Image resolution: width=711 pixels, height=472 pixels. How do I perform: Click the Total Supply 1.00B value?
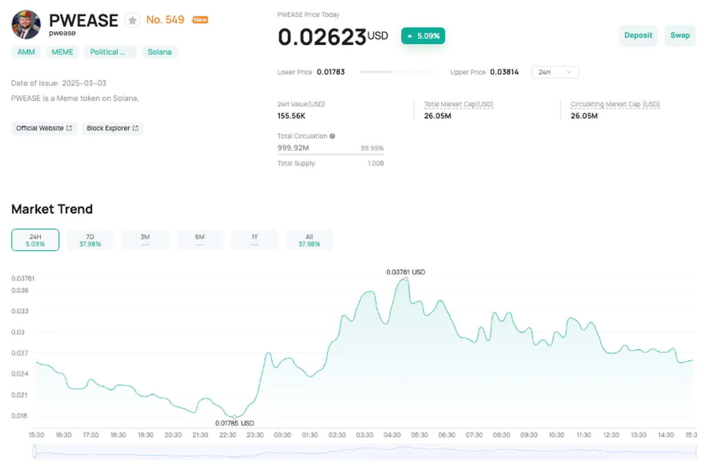coord(376,164)
